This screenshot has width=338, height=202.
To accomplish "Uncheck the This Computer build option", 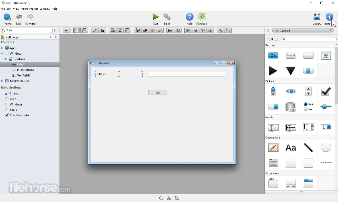I will (x=7, y=115).
